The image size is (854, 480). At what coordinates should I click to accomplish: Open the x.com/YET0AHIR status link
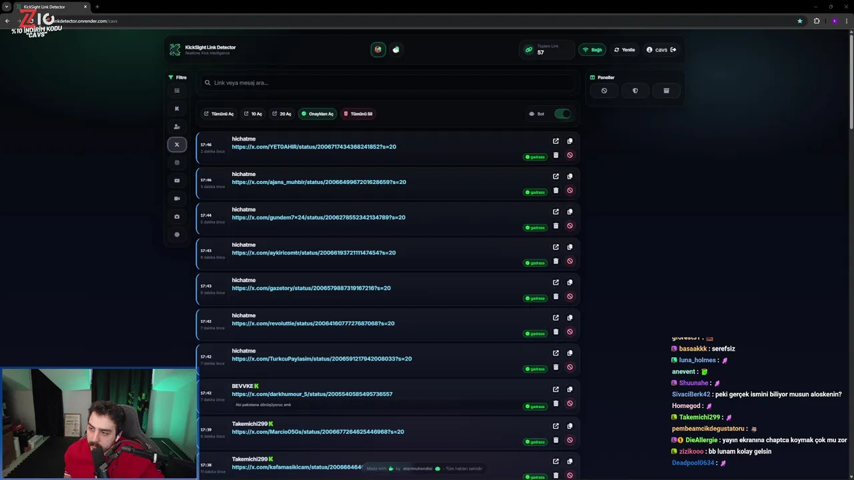(314, 147)
